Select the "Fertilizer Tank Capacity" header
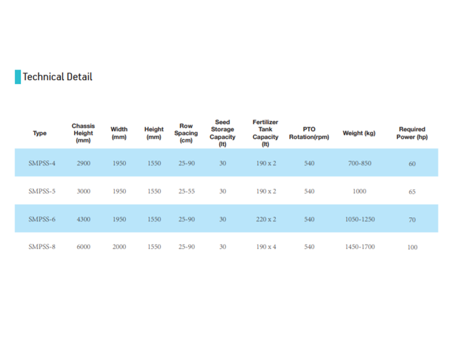456x342 pixels. pyautogui.click(x=266, y=133)
